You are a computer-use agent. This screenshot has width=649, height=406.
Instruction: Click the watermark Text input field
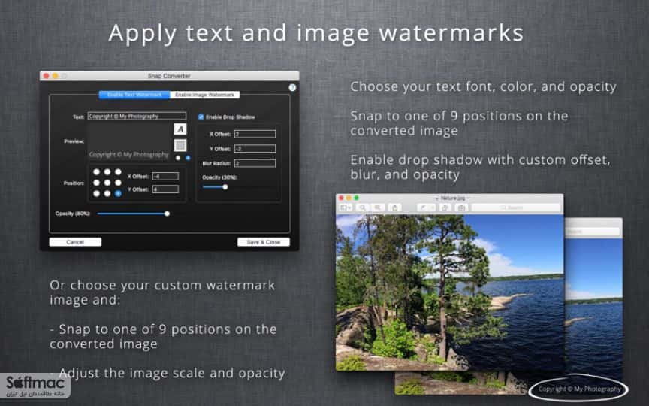coord(137,117)
